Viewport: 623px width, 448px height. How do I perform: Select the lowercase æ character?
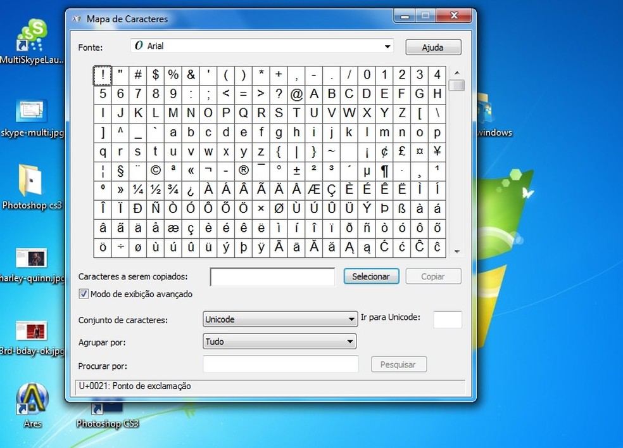point(173,228)
